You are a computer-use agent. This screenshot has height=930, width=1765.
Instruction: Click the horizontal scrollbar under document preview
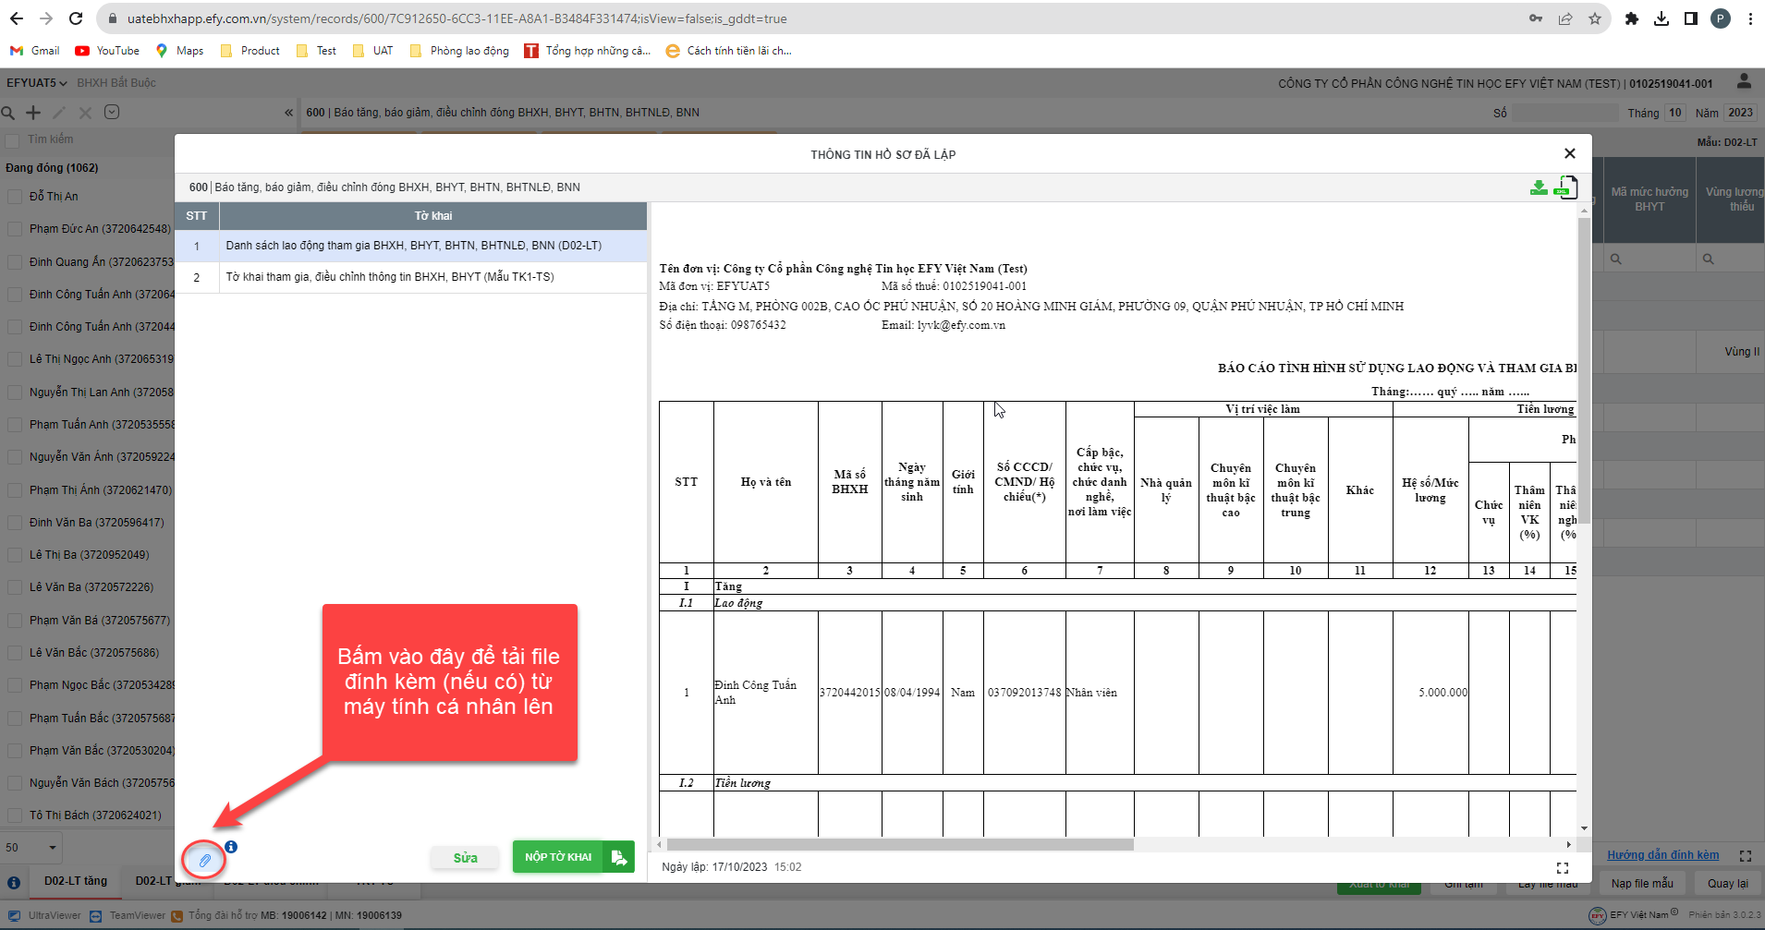899,844
